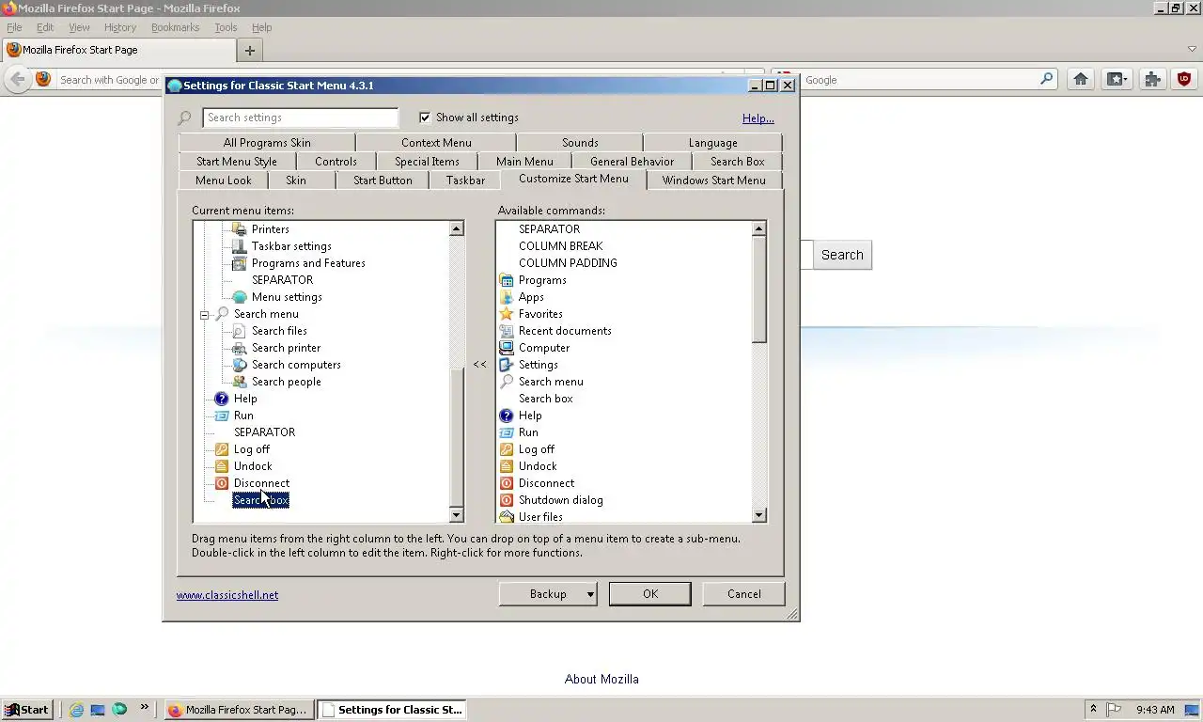Select the Taskbar settings icon in left list
Image resolution: width=1203 pixels, height=722 pixels.
(x=239, y=246)
